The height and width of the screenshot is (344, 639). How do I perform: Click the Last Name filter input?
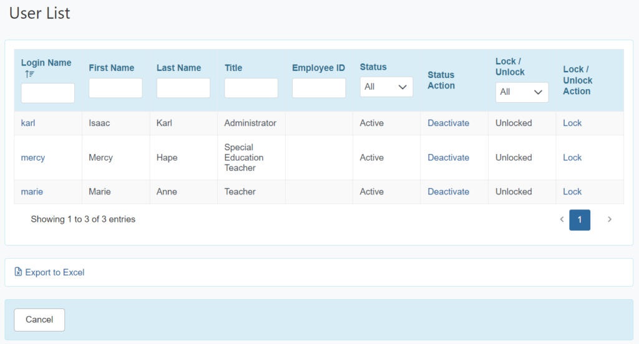coord(183,88)
